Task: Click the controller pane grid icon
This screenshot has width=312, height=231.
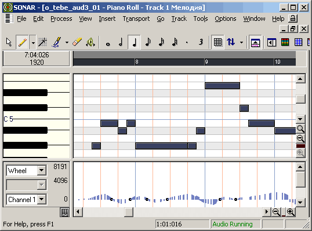Action: tap(65, 212)
